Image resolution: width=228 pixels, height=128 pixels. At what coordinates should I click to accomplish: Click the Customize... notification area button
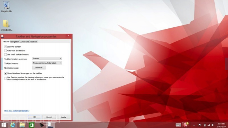point(39,68)
